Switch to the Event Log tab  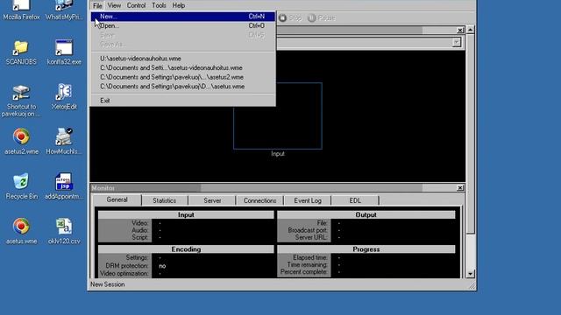tap(308, 200)
